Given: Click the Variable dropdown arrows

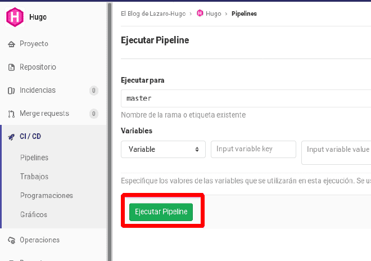Looking at the screenshot, I should [x=197, y=149].
